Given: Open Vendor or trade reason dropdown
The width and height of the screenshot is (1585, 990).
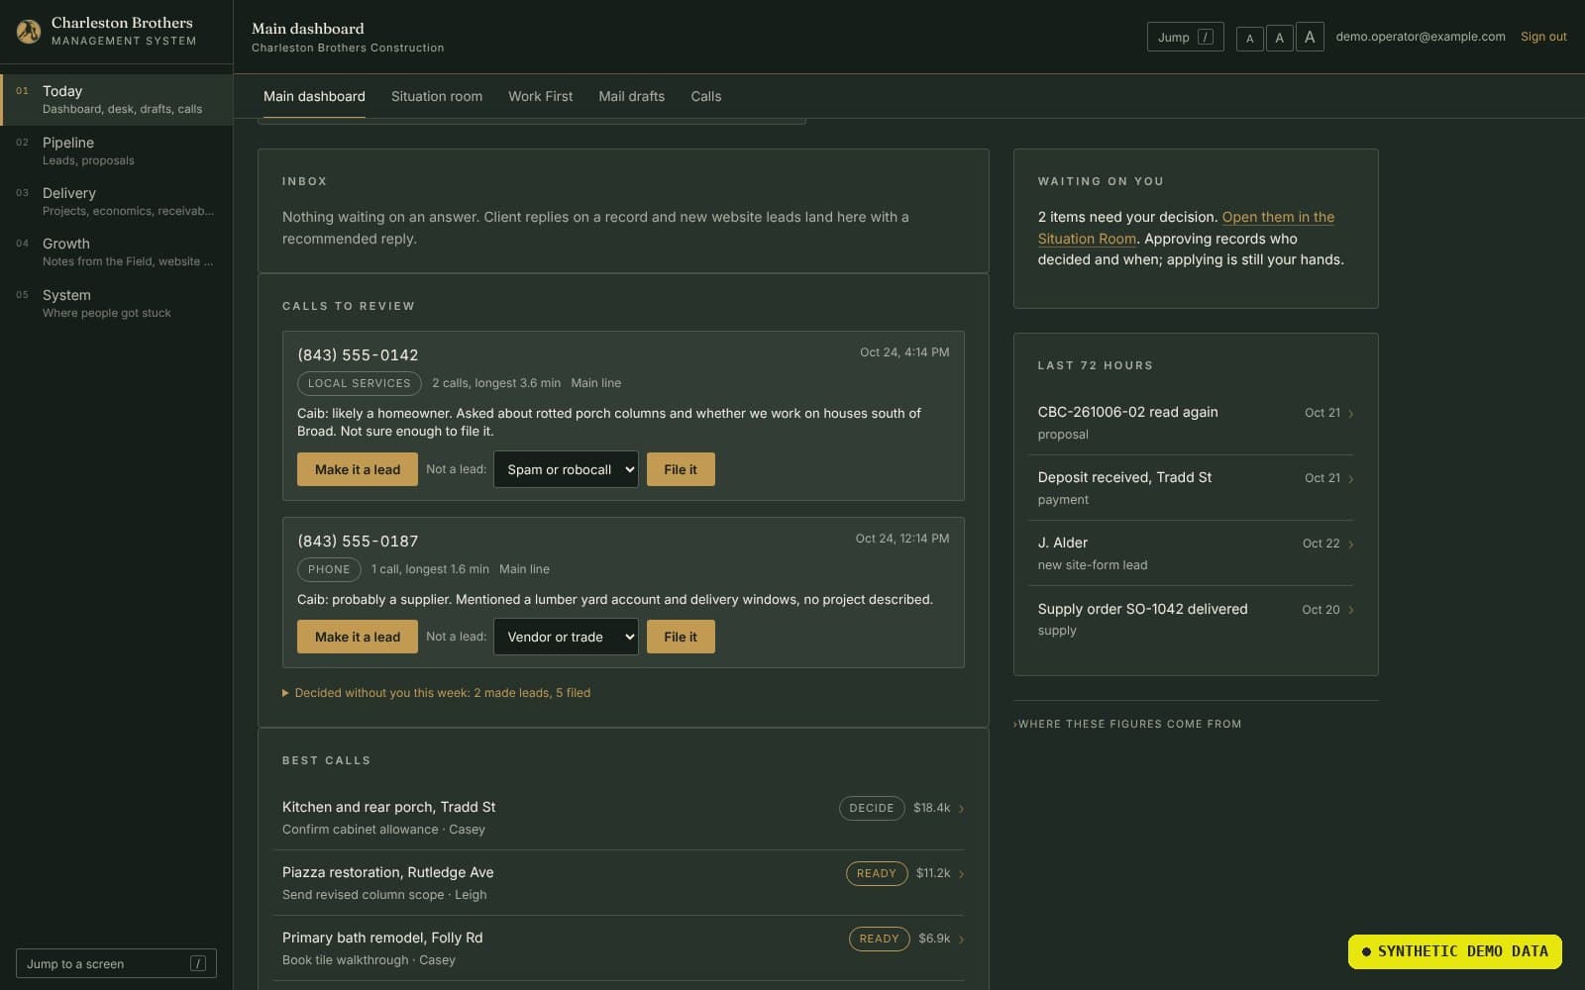Looking at the screenshot, I should pyautogui.click(x=566, y=637).
